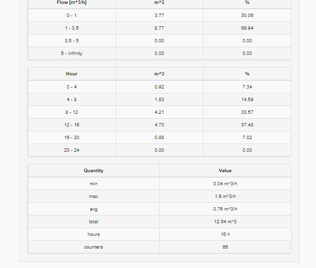Click the 4.70 volume cell
The width and height of the screenshot is (316, 268).
(x=159, y=125)
